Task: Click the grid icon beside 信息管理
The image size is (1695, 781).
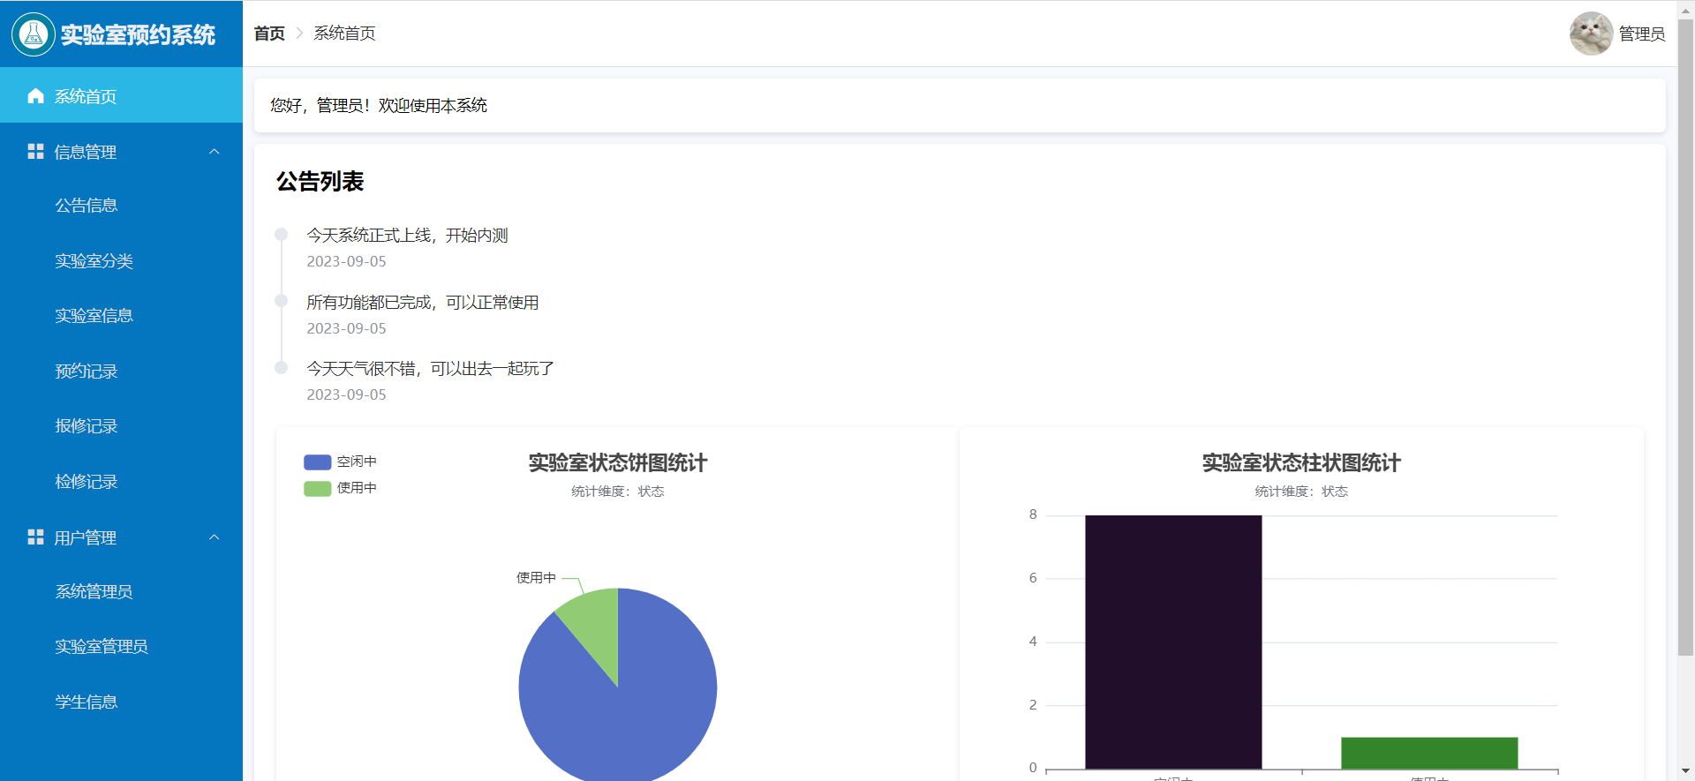Action: [35, 152]
